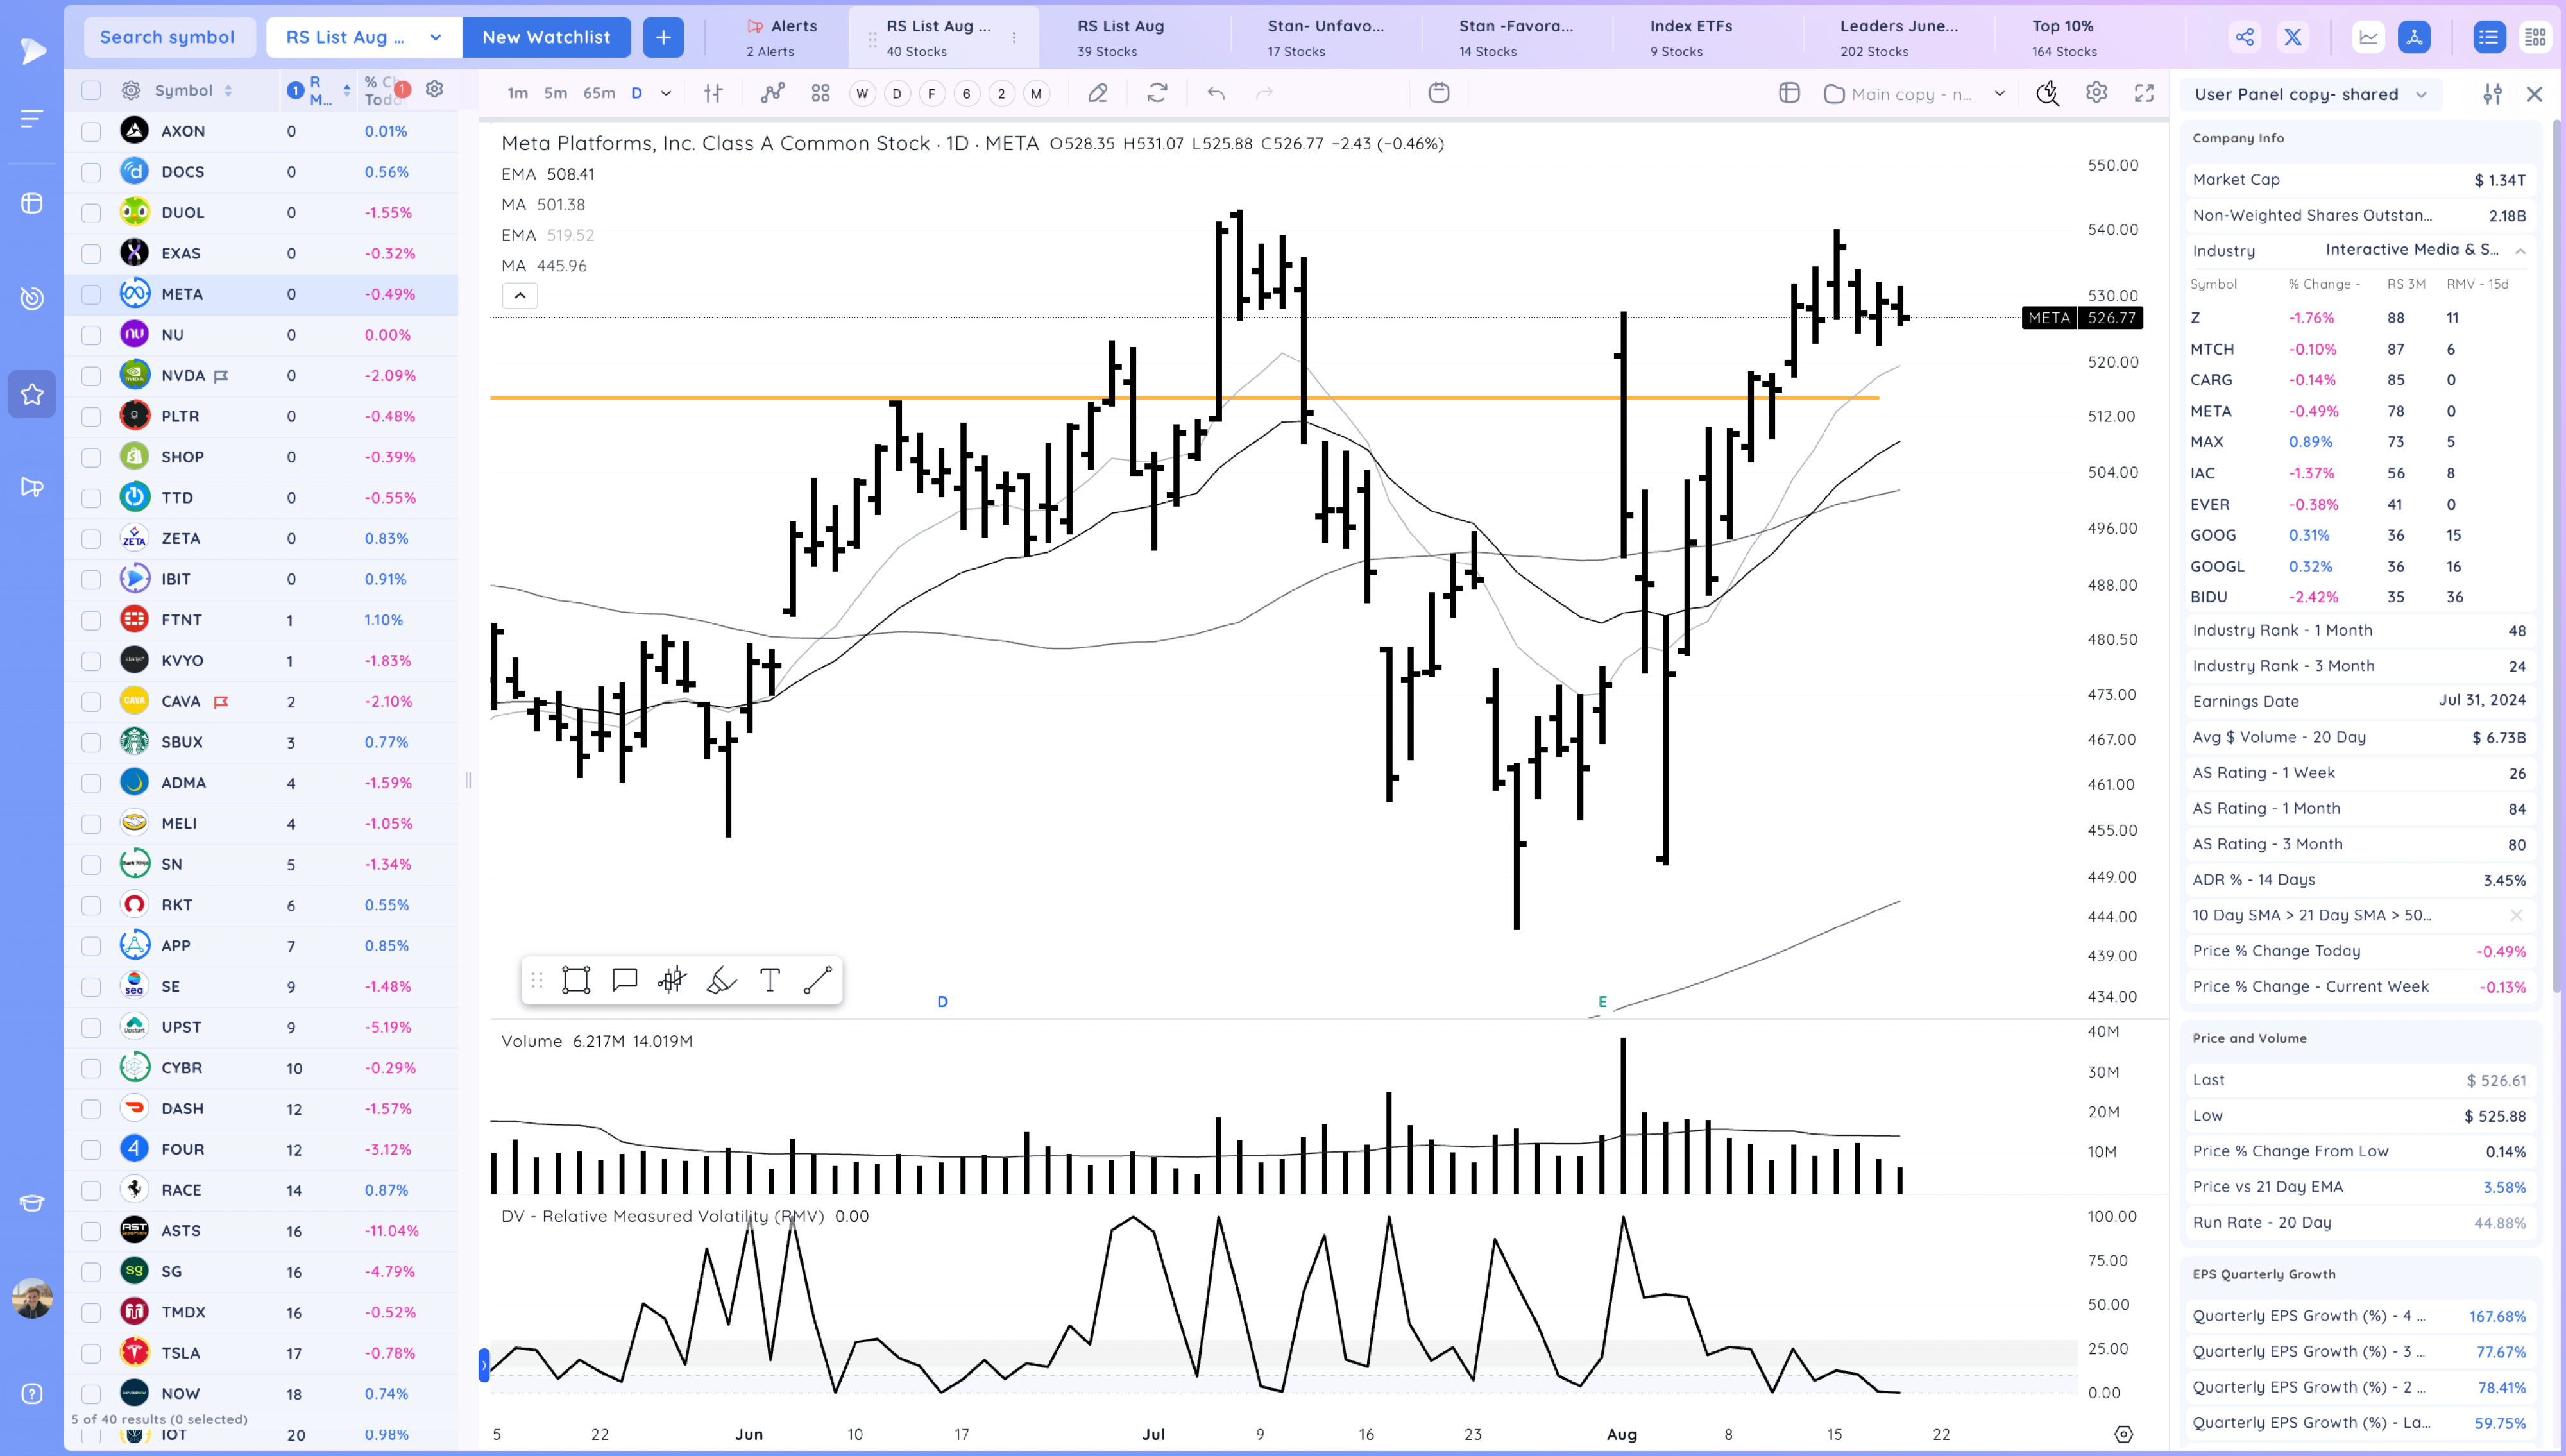The height and width of the screenshot is (1456, 2566).
Task: Click the Search symbol field
Action: [x=167, y=37]
